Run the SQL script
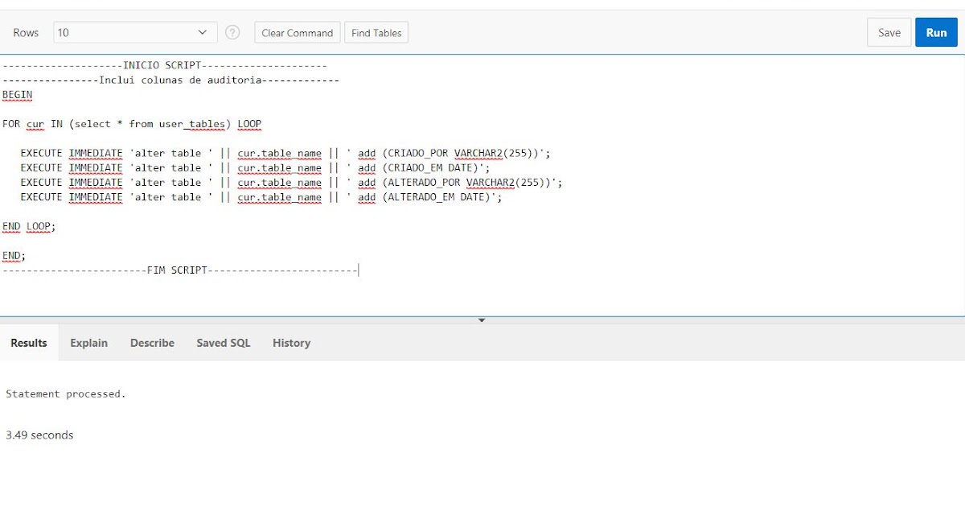This screenshot has height=507, width=965. 936,32
